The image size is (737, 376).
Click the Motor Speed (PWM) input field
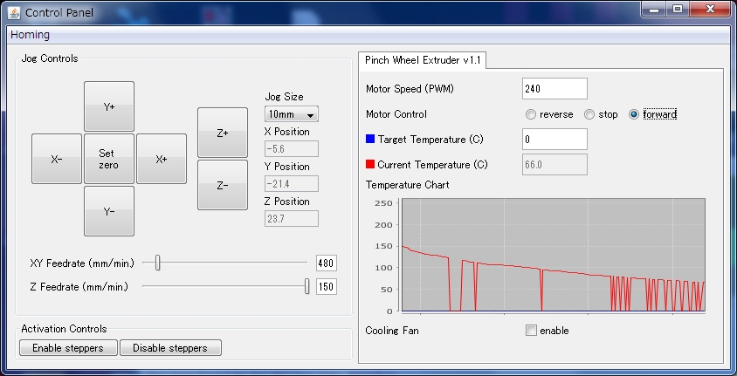click(x=554, y=88)
